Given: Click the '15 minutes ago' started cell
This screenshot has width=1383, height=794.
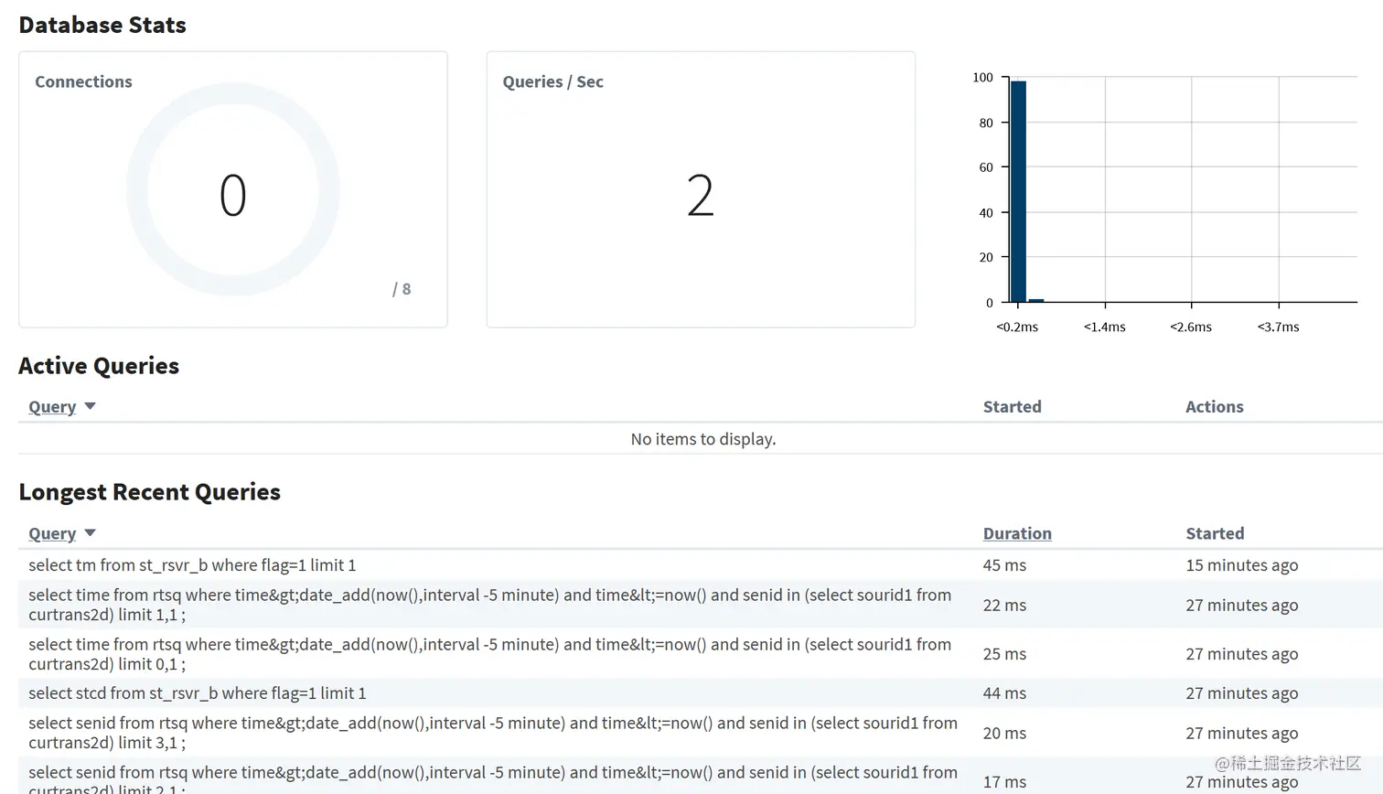Looking at the screenshot, I should (1242, 565).
